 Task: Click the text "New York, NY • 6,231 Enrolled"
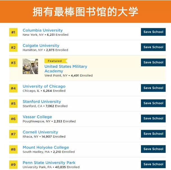(x=45, y=35)
